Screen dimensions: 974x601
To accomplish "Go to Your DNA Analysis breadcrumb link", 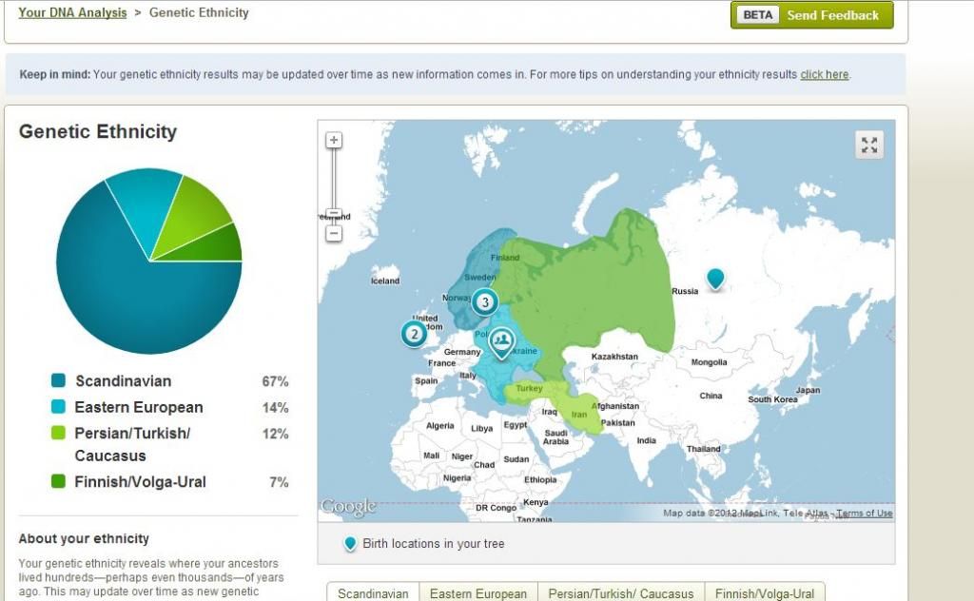I will click(x=72, y=13).
